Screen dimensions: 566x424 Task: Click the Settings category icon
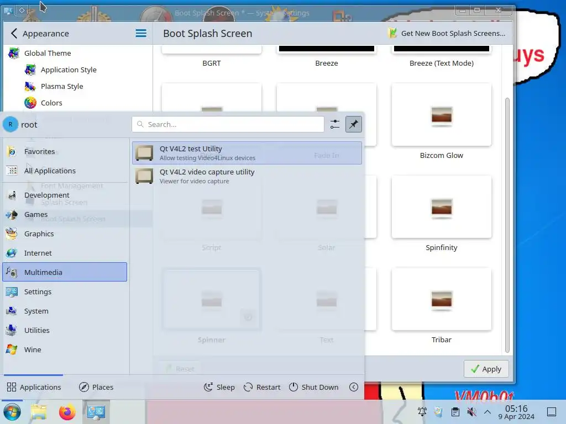12,291
